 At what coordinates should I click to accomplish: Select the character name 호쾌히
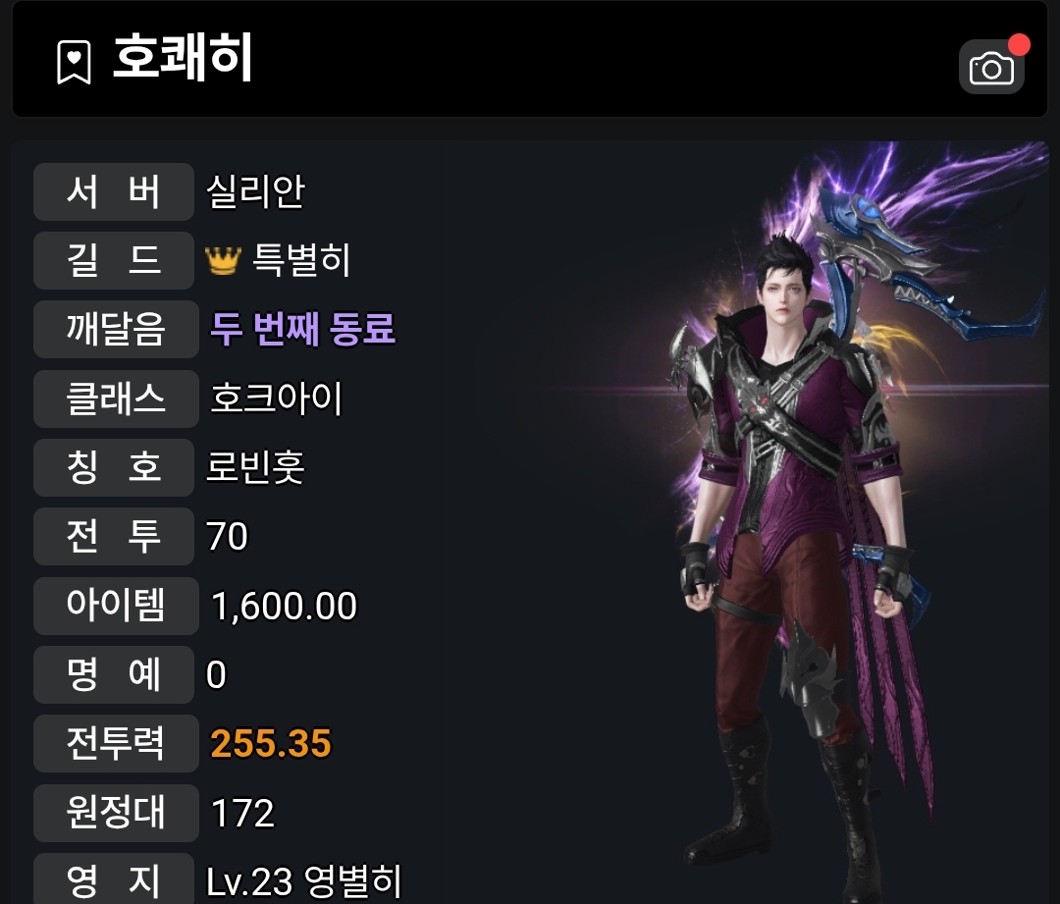(183, 58)
